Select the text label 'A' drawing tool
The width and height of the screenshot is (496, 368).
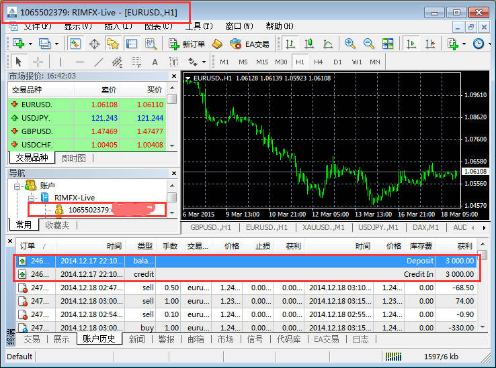155,62
